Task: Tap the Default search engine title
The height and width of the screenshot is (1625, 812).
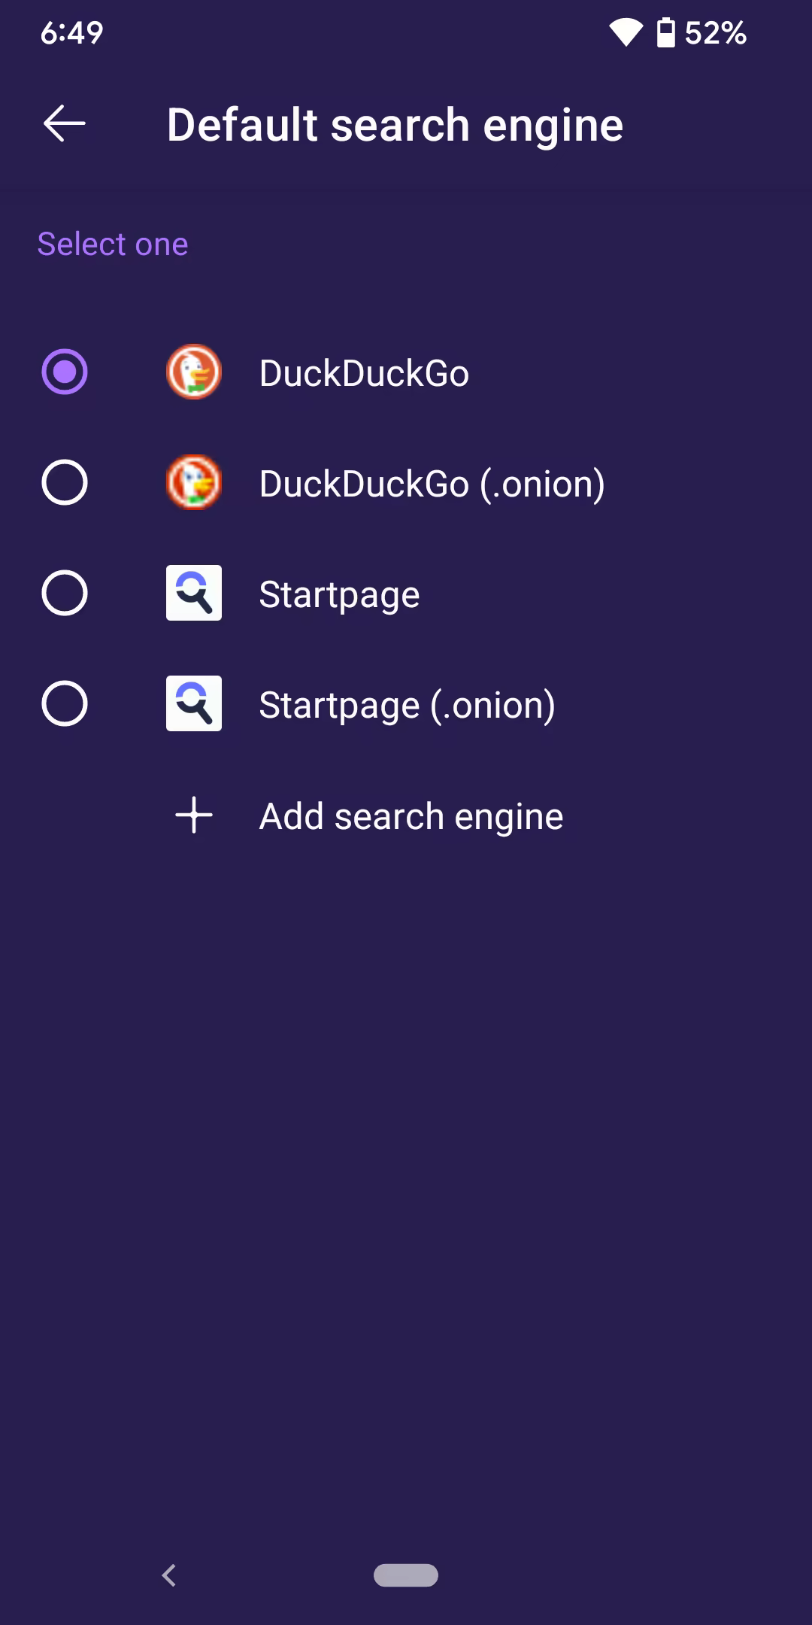Action: (395, 125)
